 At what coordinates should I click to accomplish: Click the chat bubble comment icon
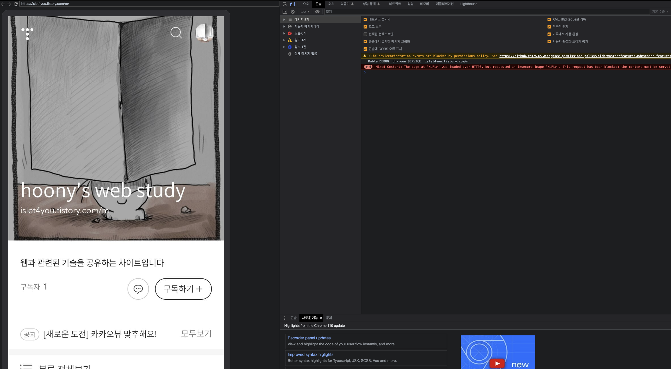[x=138, y=289]
